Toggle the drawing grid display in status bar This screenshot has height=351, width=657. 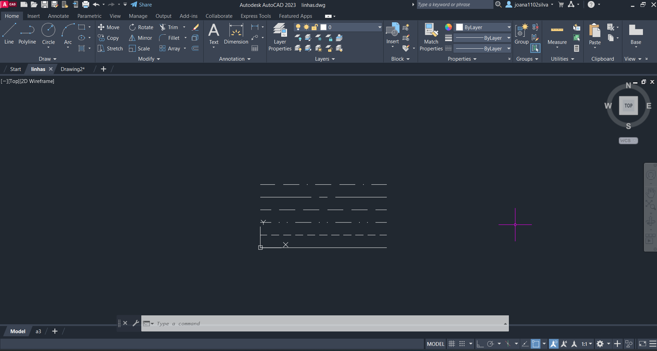click(x=452, y=344)
